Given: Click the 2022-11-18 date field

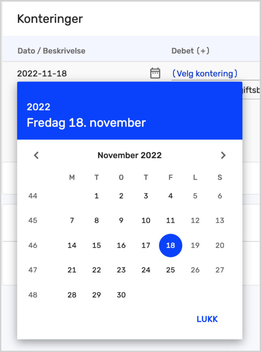Looking at the screenshot, I should click(42, 74).
